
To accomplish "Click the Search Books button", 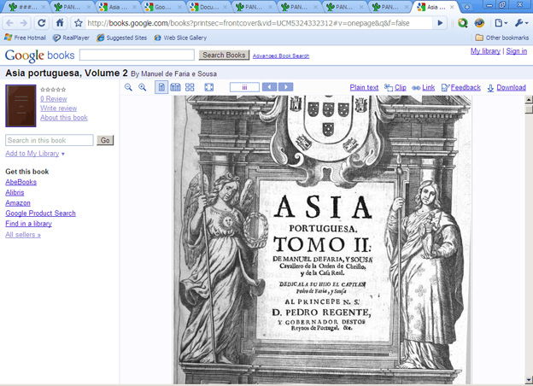I will tap(224, 55).
